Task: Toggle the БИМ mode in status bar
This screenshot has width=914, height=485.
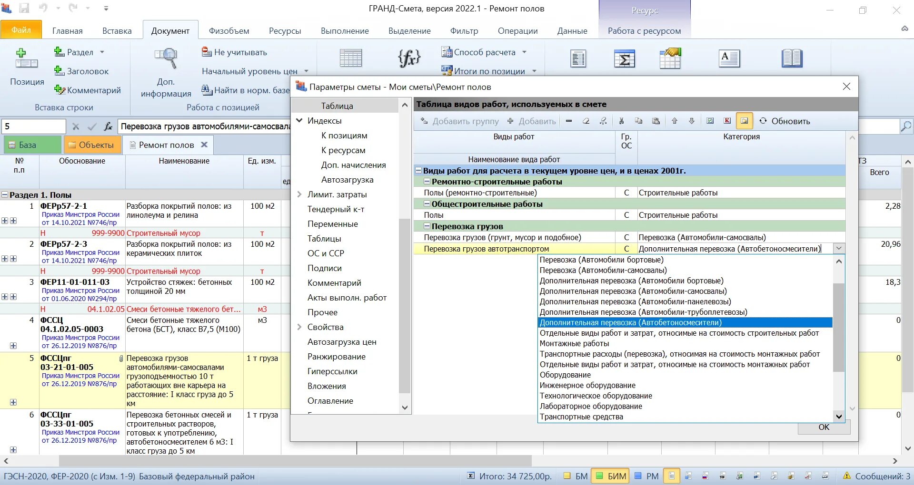Action: click(611, 476)
